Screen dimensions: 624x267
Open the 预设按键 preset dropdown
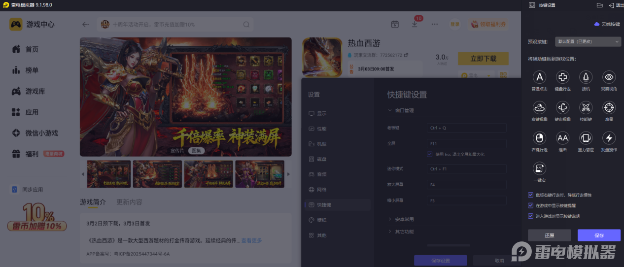click(588, 42)
